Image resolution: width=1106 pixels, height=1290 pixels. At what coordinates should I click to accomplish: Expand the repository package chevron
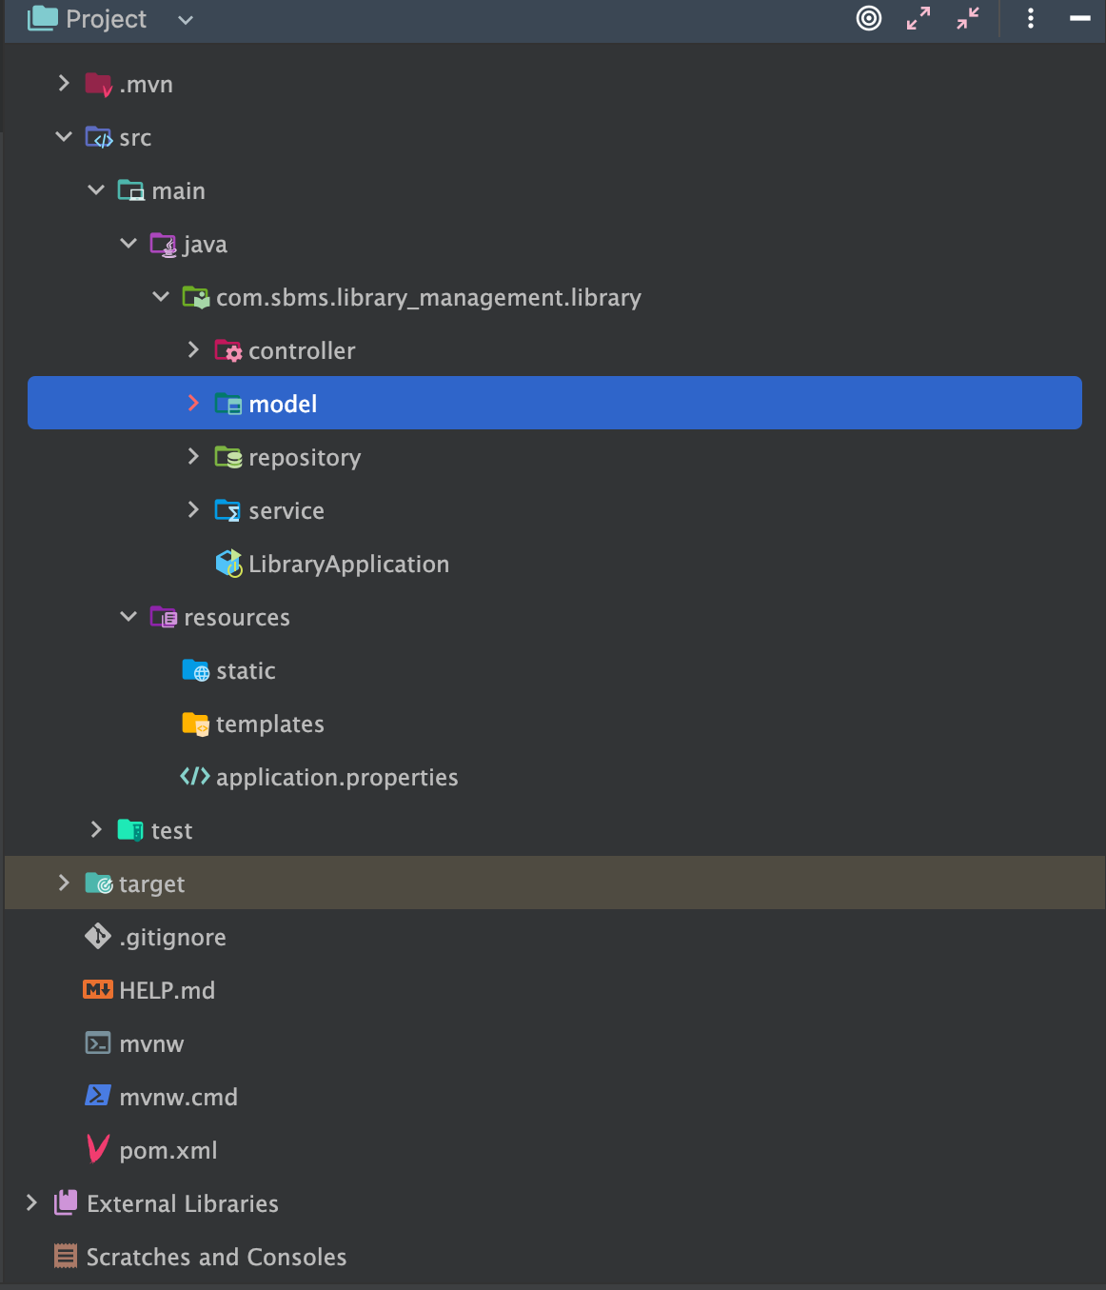(x=193, y=457)
